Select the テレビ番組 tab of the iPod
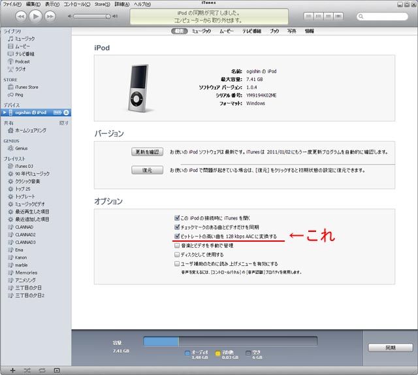Screen dimensions: 418x375 click(x=251, y=31)
